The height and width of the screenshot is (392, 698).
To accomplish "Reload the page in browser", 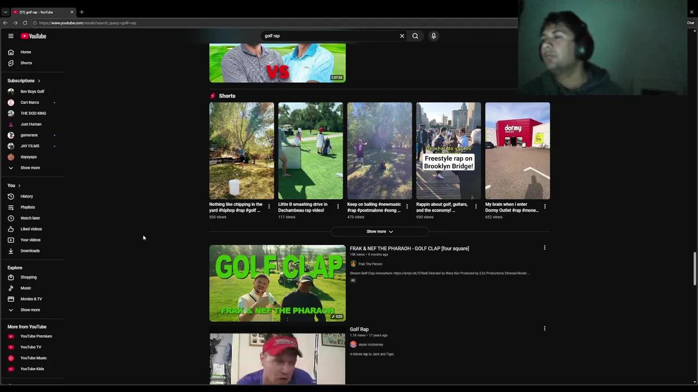I will click(25, 23).
